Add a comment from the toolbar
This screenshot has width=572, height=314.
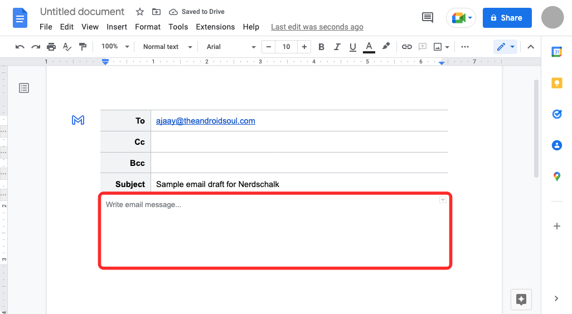(x=423, y=47)
